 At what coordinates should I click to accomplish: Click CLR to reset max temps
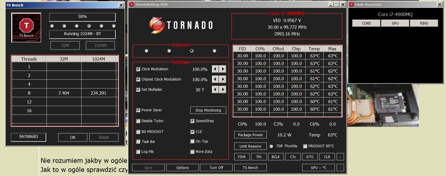327,157
